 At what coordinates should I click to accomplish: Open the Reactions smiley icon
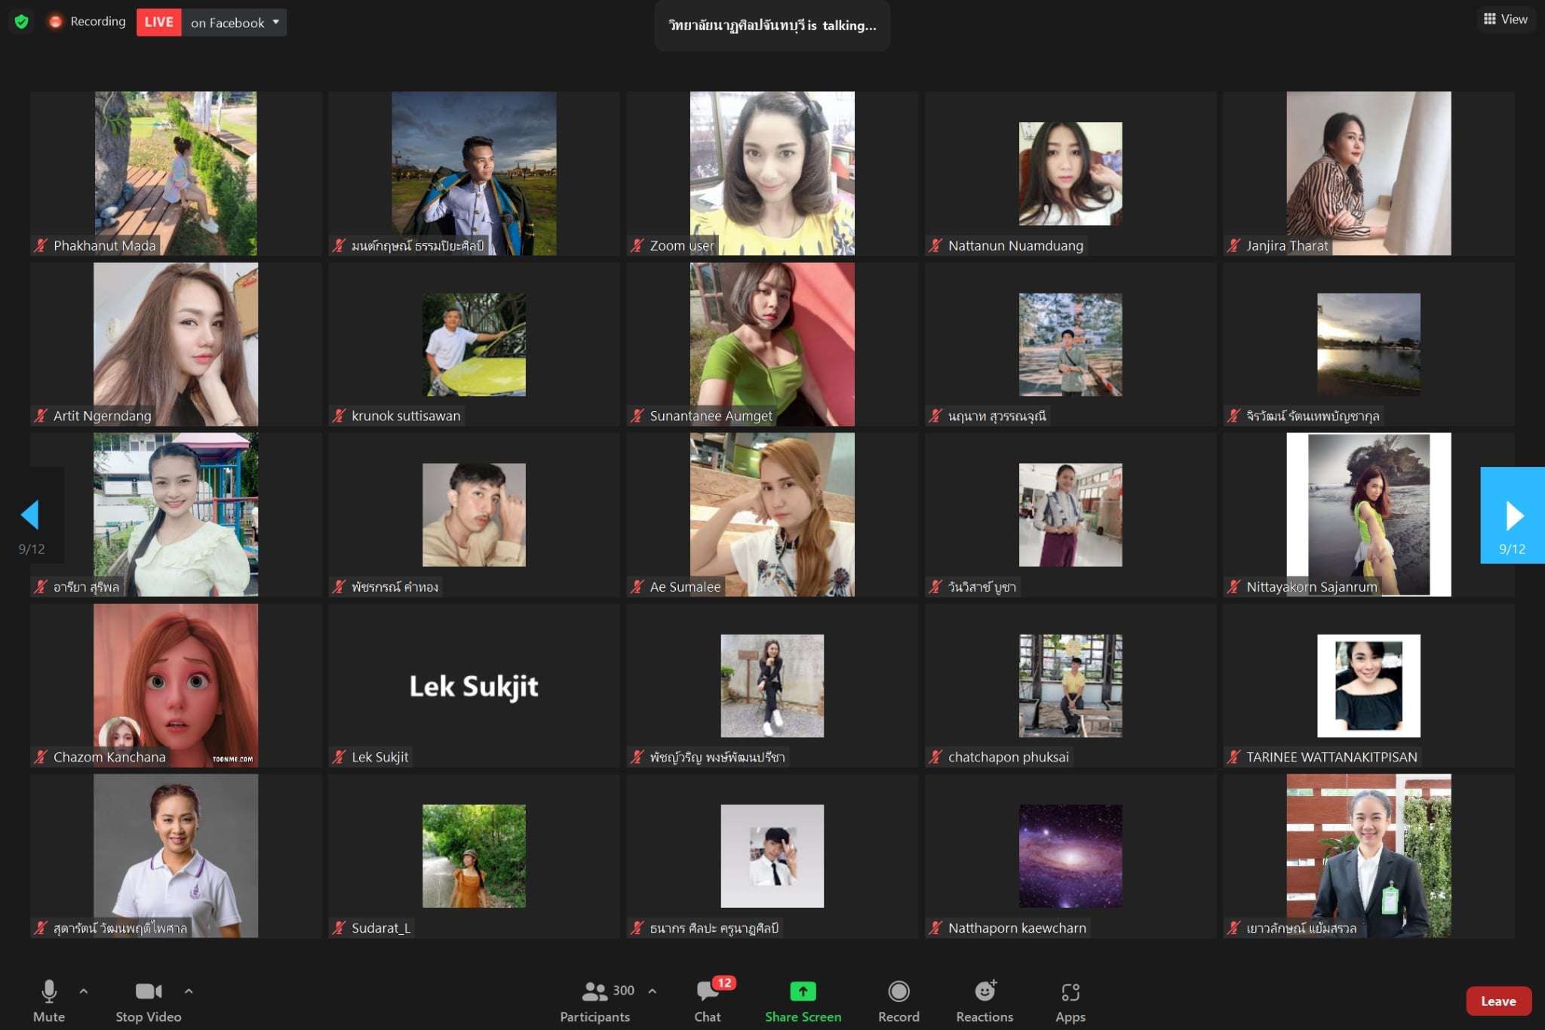[984, 992]
